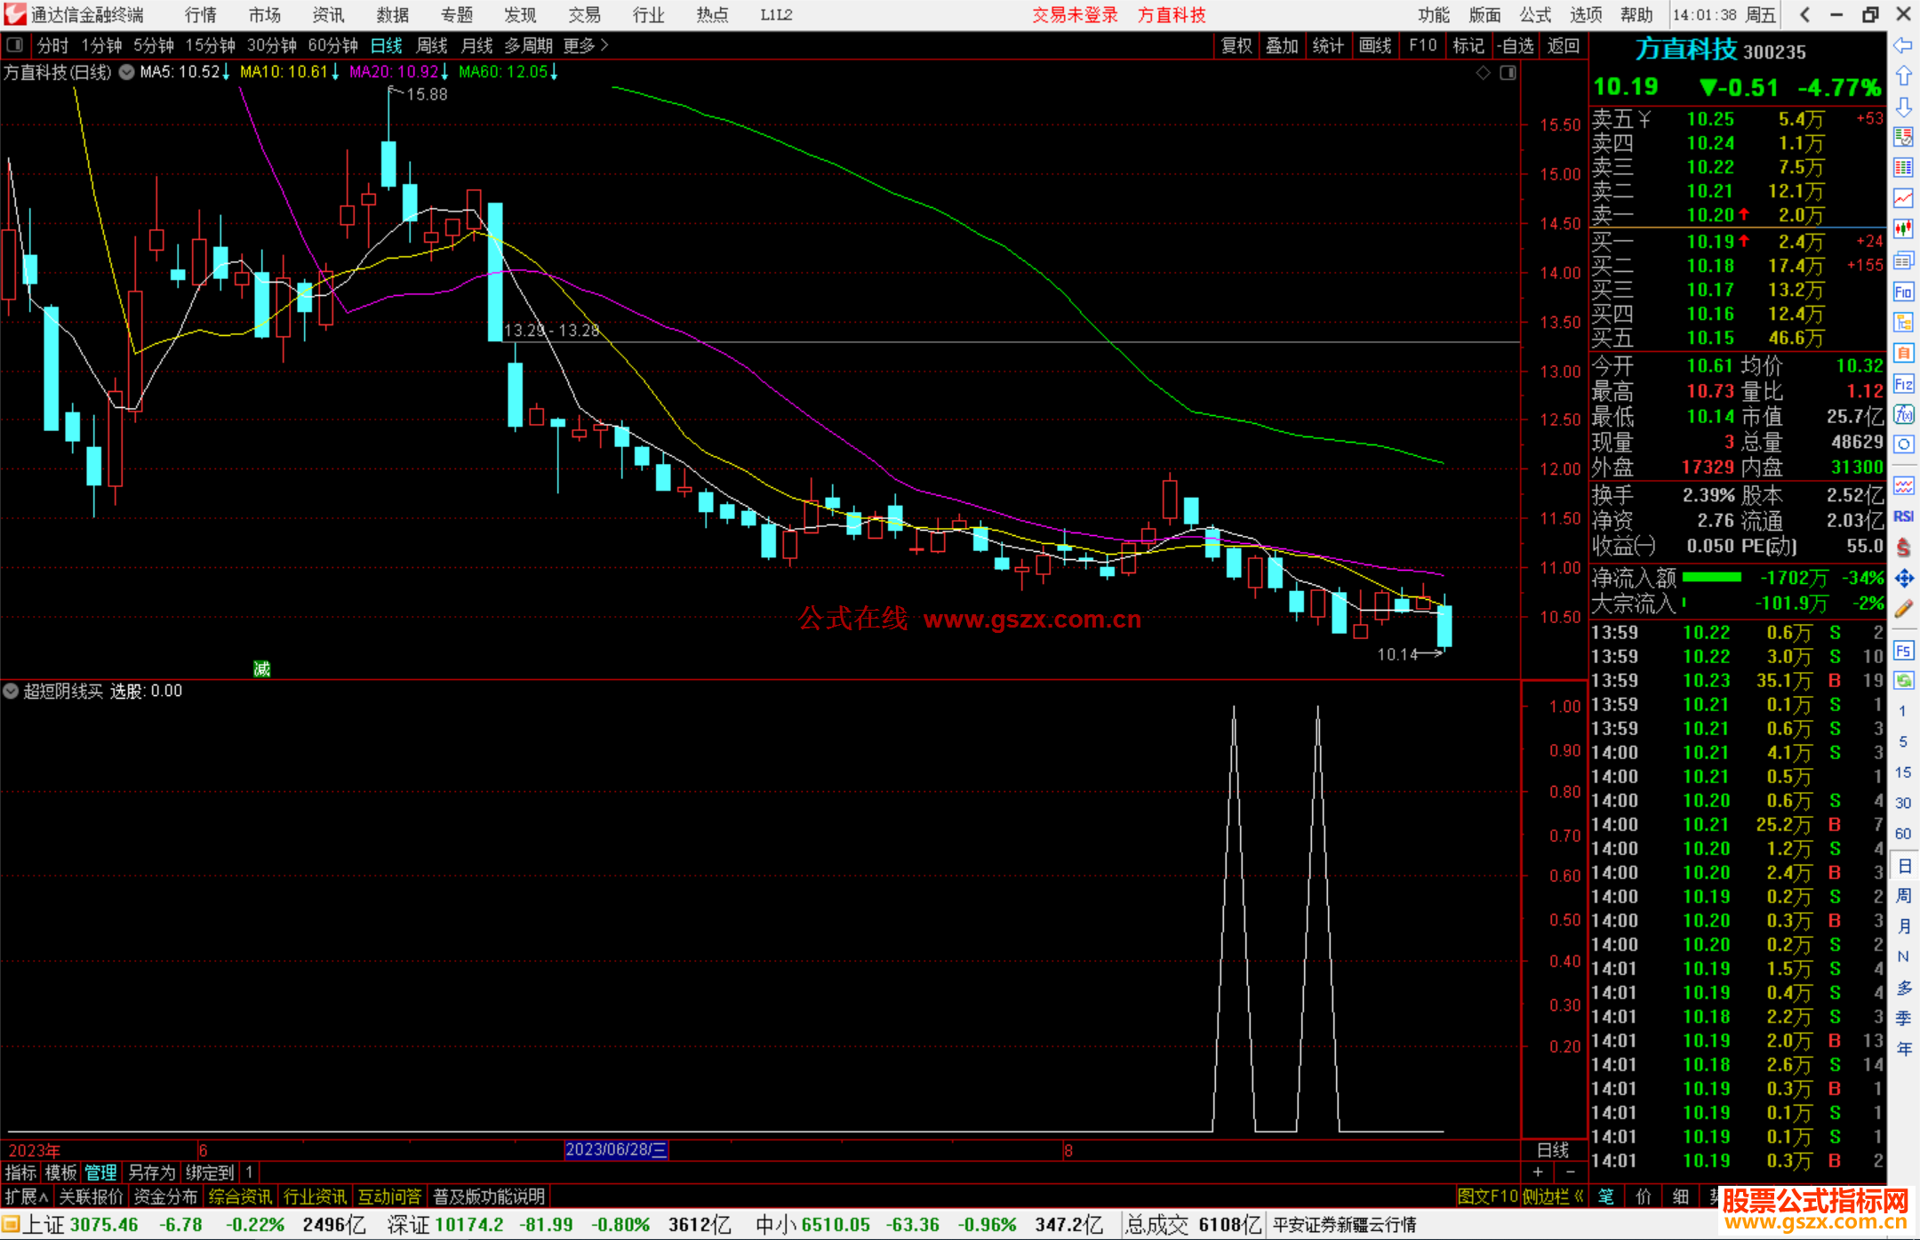This screenshot has height=1240, width=1920.
Task: Click the F10 sidebar icon
Action: pos(1903,292)
